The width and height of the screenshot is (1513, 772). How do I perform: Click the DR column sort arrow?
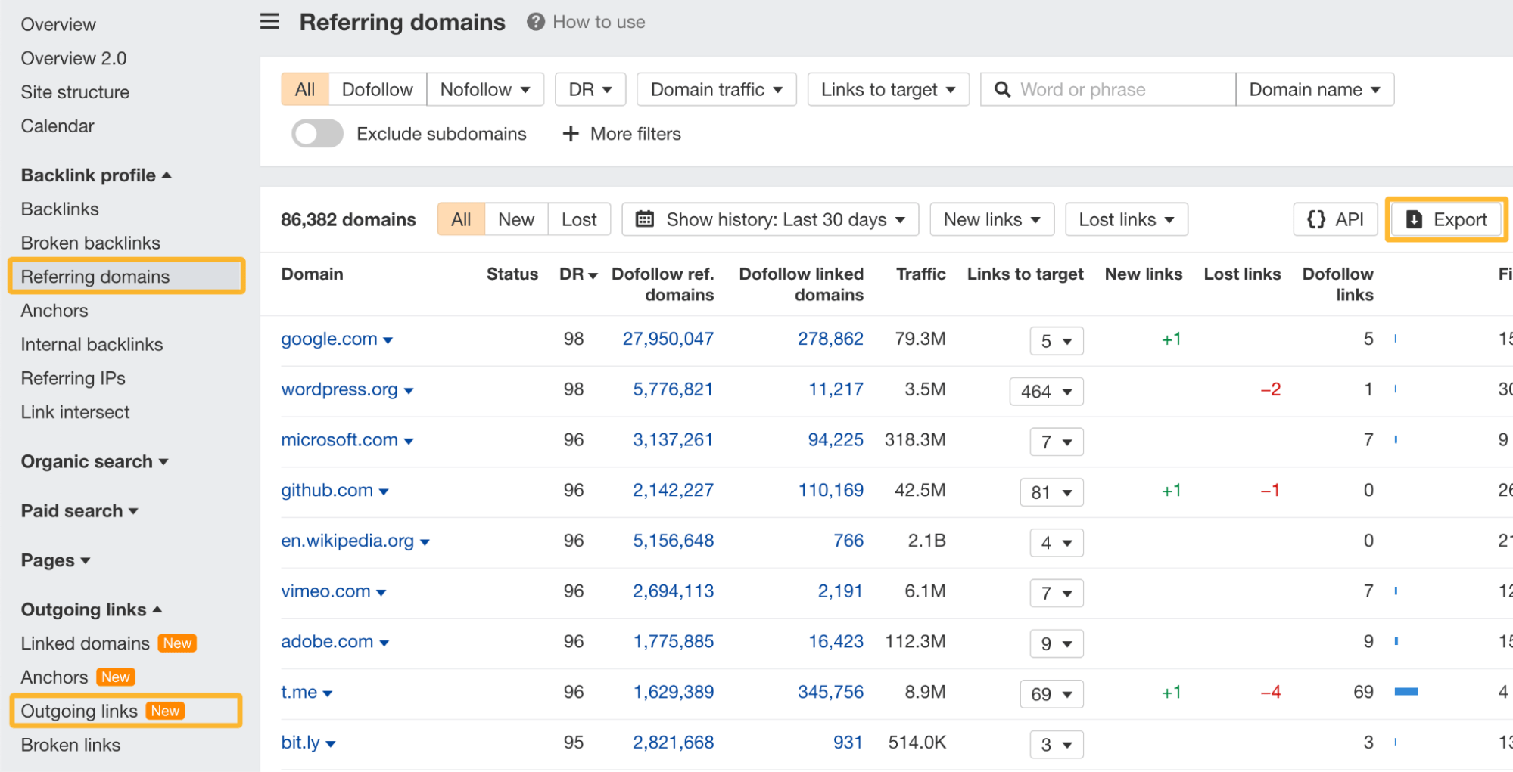pos(593,275)
